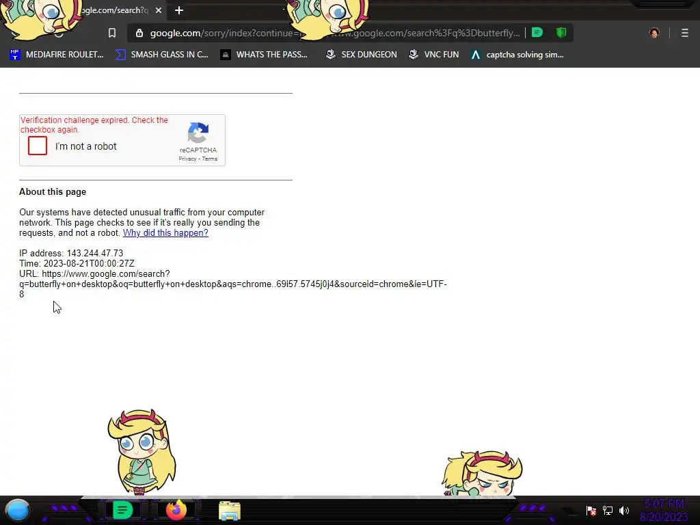Click the green chat extension icon in toolbar
Screen dimensions: 700x525
(537, 33)
